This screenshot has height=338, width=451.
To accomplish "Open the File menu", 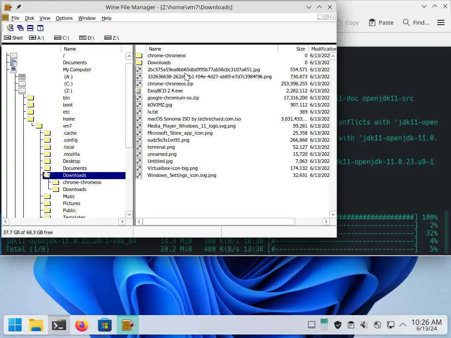I will point(15,18).
